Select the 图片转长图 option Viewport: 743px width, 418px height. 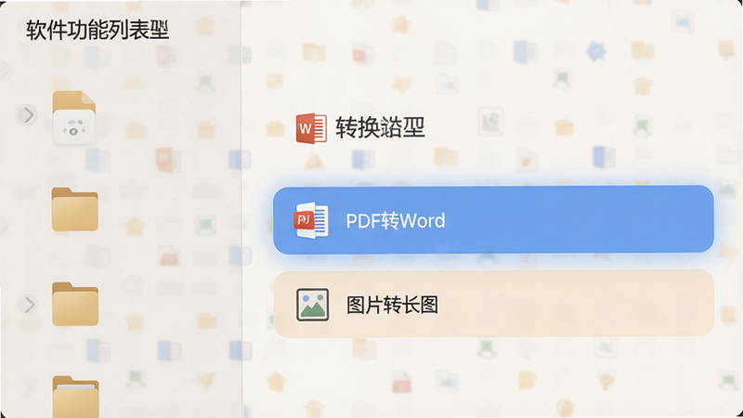pyautogui.click(x=493, y=304)
